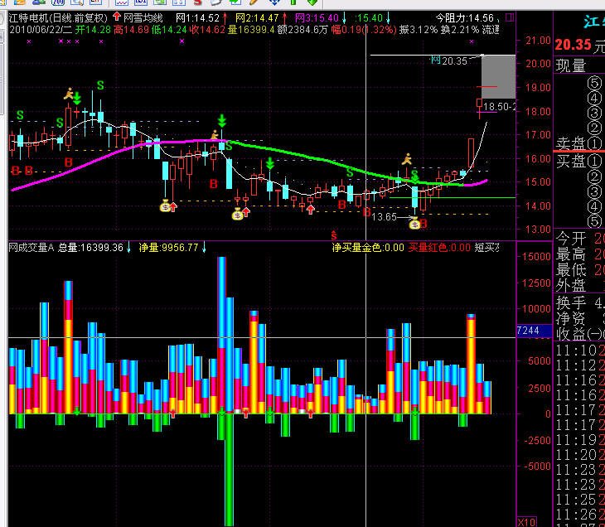The width and height of the screenshot is (605, 527).
Task: Click the volume value 量16399.4
Action: (251, 30)
